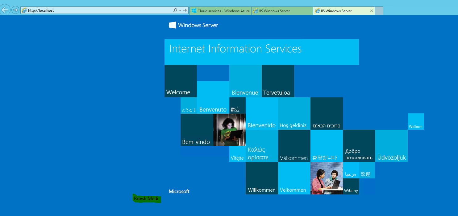Switch to the middle IIS Windows Server tab
This screenshot has height=216, width=458.
tap(282, 11)
